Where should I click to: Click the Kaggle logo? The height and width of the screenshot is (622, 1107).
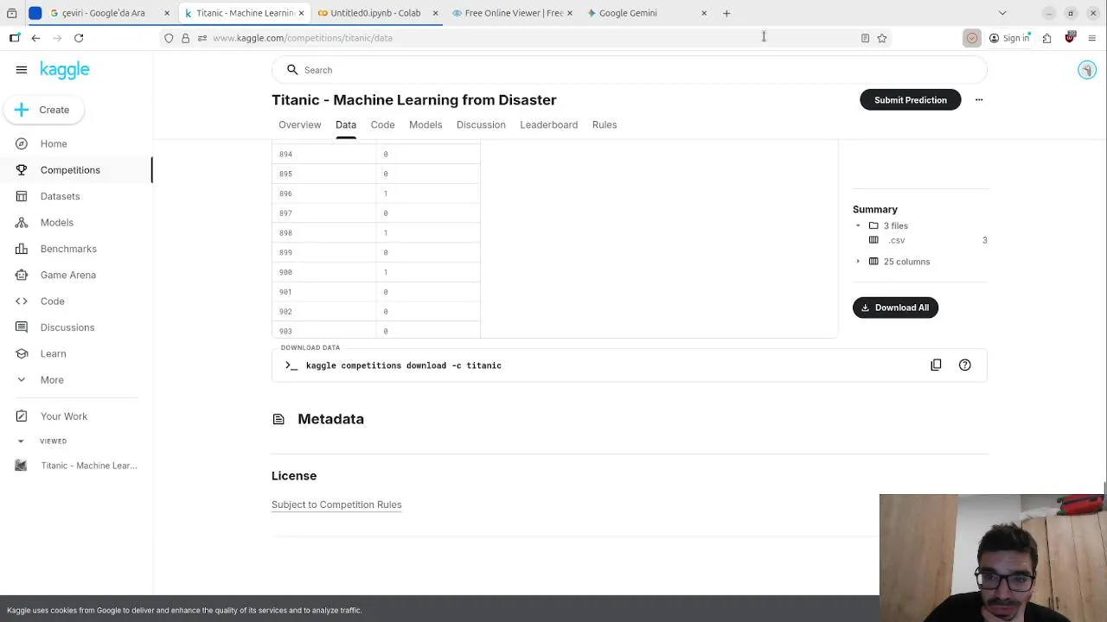coord(65,70)
